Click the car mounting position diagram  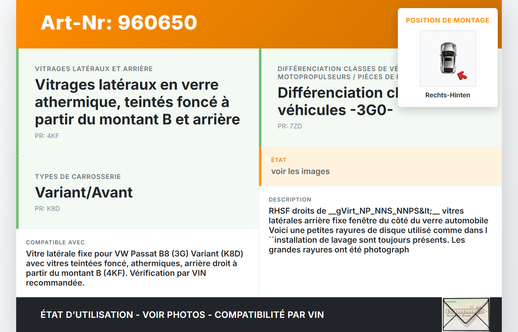tap(448, 59)
